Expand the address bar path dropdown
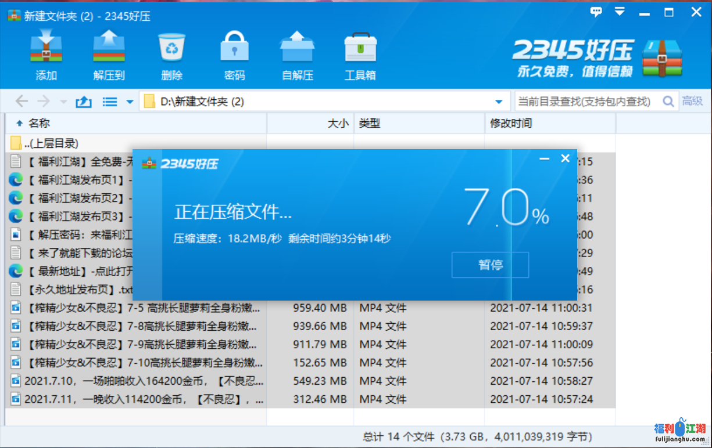Viewport: 712px width, 448px height. 499,102
